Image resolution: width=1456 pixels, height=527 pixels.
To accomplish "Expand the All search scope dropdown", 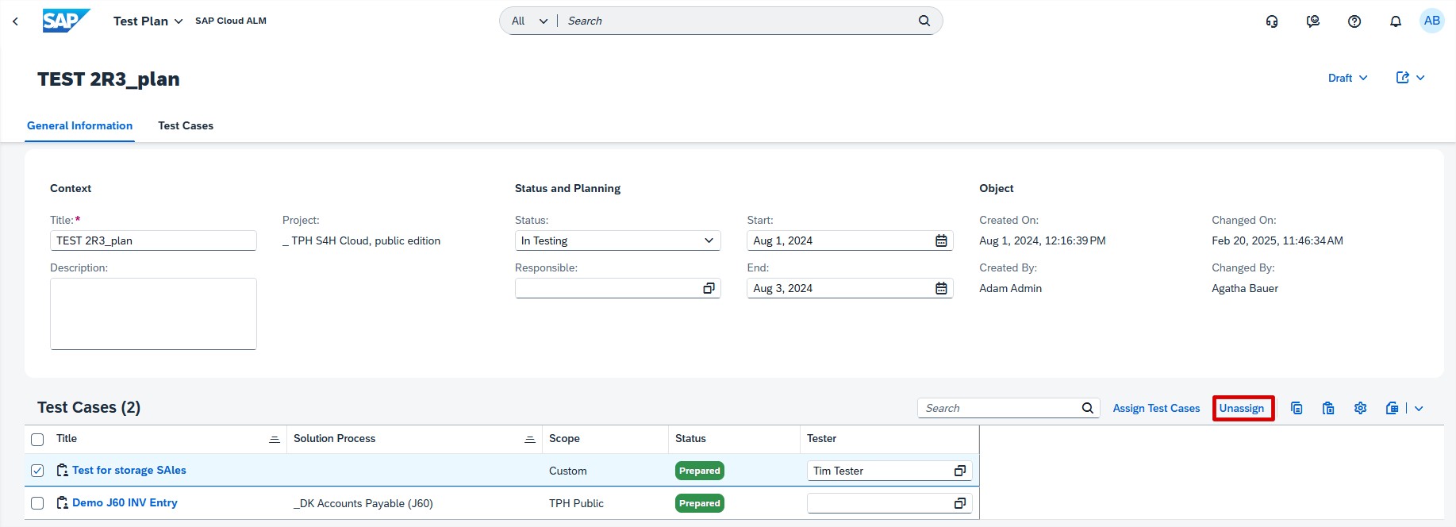I will coord(529,21).
